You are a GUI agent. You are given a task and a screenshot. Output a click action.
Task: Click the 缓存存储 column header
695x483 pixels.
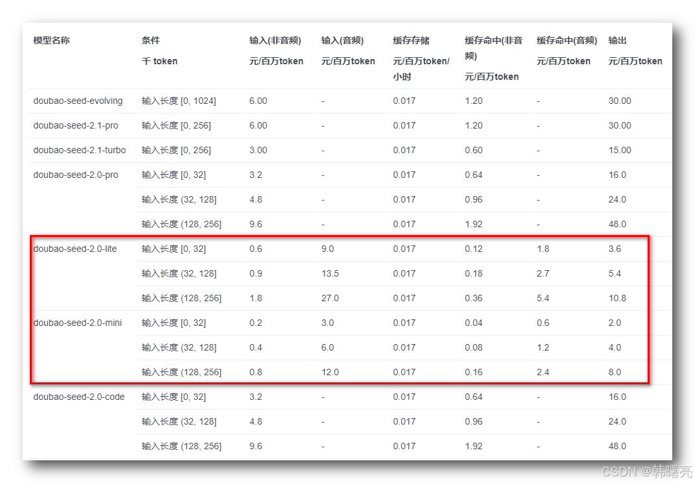[411, 40]
